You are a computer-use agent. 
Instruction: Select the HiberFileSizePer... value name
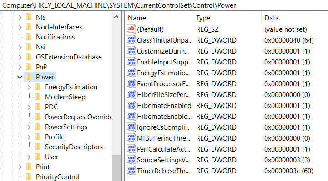(x=163, y=95)
